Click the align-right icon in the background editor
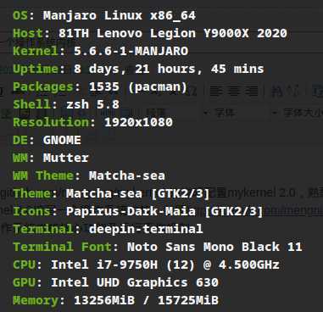The width and height of the screenshot is (323, 312). [251, 92]
